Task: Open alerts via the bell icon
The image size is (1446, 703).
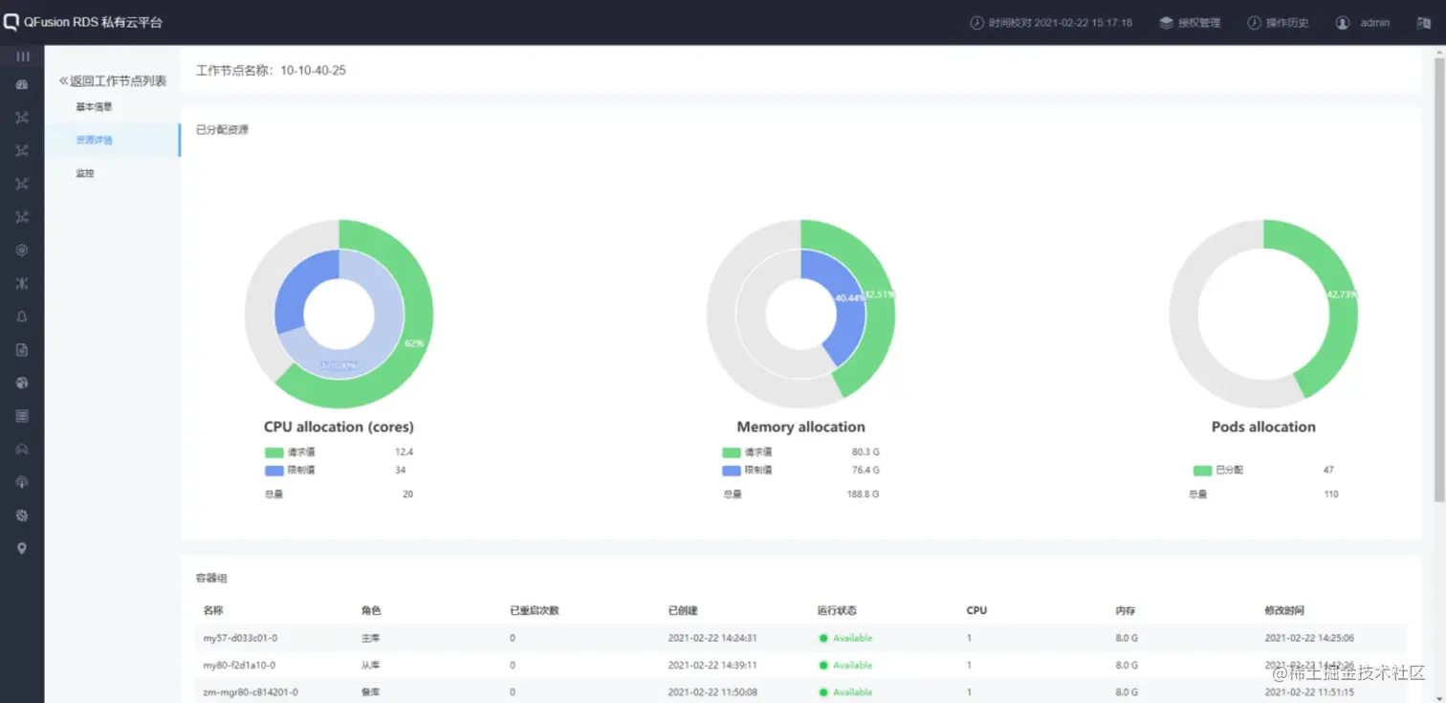Action: click(x=22, y=317)
